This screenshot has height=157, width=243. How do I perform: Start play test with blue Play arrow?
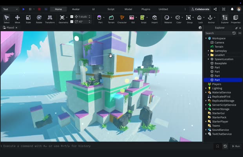coord(24,9)
